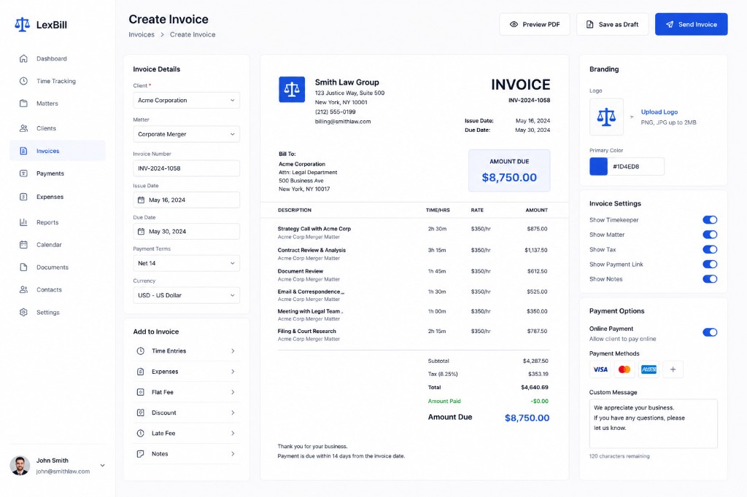This screenshot has height=497, width=747.
Task: Turn off Show Notes switch
Action: point(710,279)
